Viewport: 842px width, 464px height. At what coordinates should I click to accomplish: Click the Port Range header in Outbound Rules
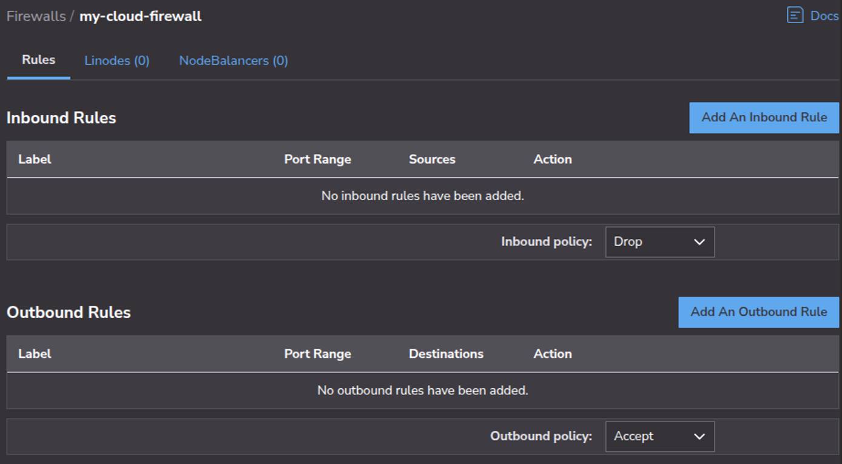(x=317, y=354)
